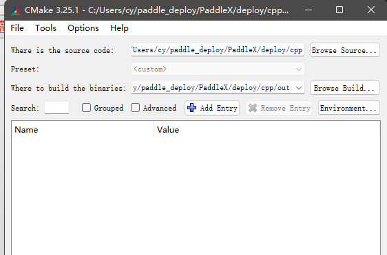Expand the build binaries path dropdown arrow

pyautogui.click(x=299, y=88)
